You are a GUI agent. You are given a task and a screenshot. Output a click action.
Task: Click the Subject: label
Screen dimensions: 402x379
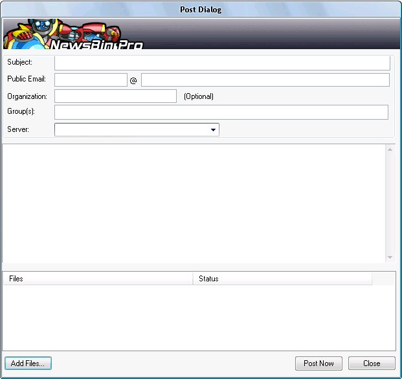(19, 62)
